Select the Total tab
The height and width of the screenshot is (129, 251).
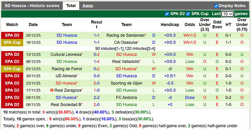coord(71,6)
